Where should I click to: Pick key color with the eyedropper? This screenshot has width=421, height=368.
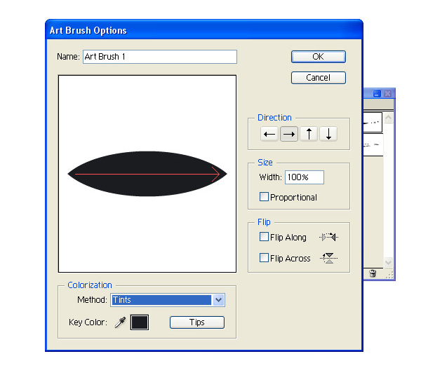(x=120, y=322)
